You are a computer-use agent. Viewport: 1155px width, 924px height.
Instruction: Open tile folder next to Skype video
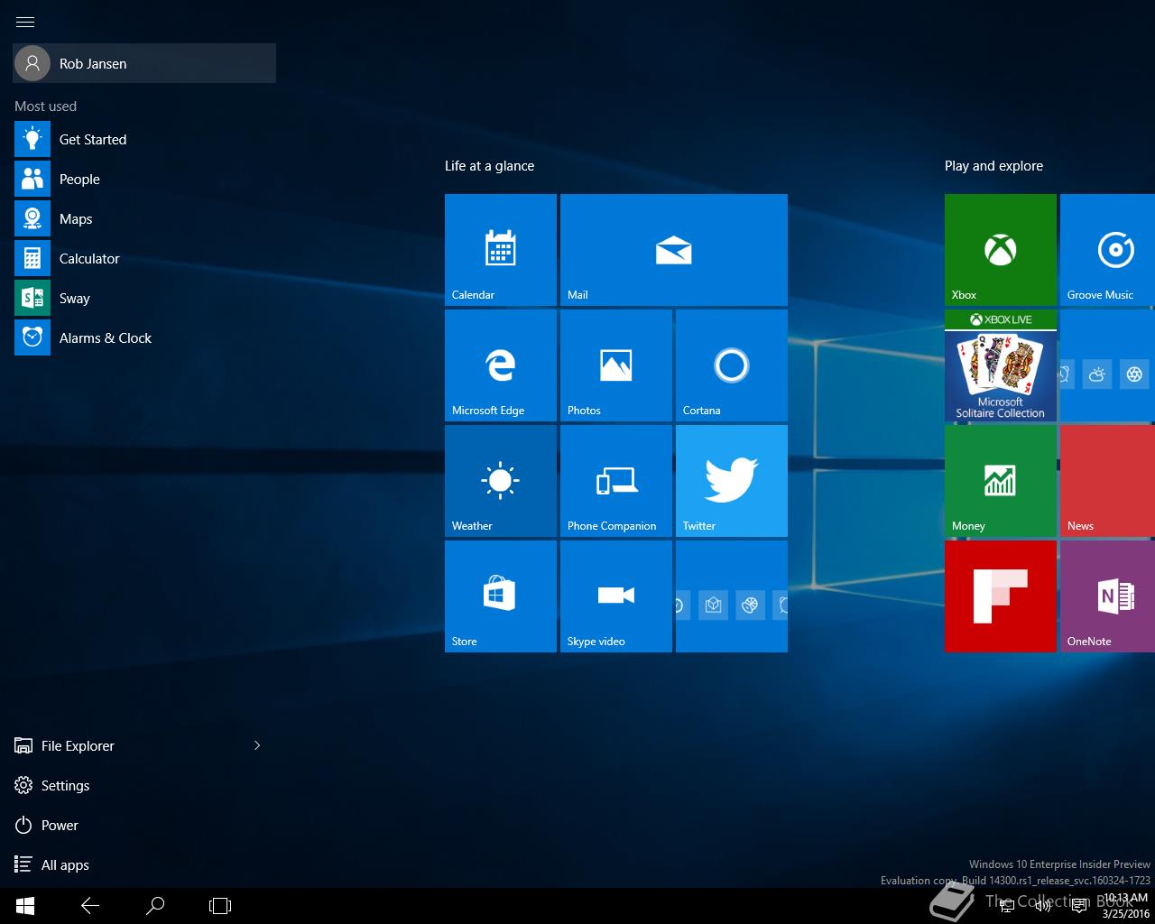click(732, 596)
